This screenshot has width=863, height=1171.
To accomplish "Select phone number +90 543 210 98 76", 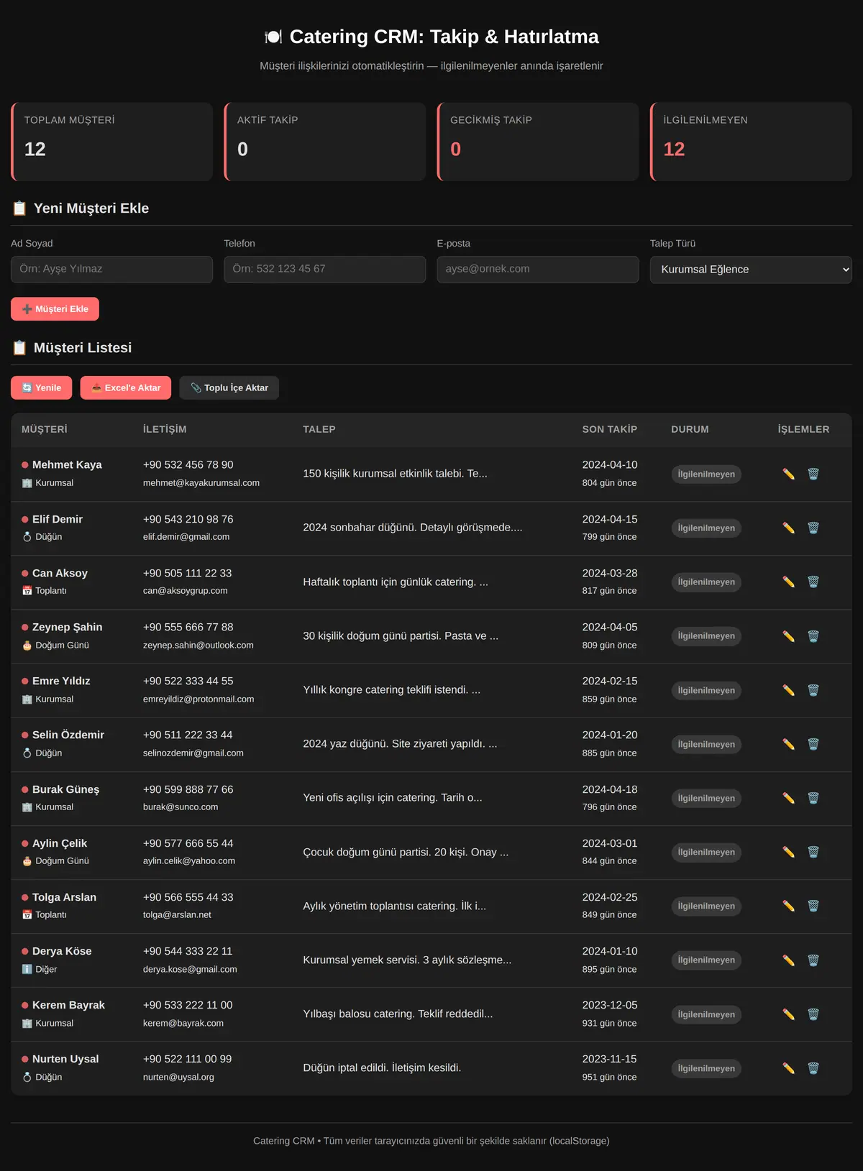I will pos(188,519).
